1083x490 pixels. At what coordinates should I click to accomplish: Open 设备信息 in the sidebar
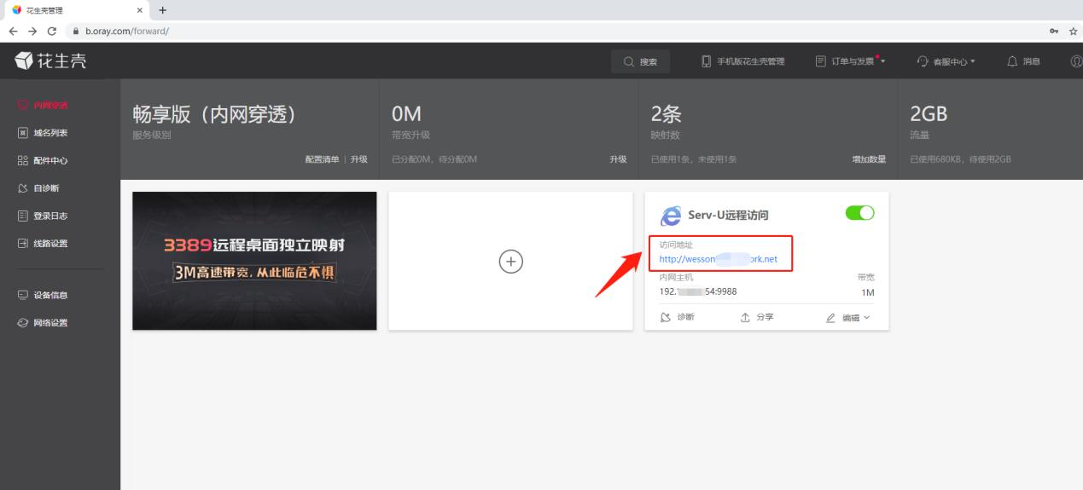pyautogui.click(x=43, y=296)
